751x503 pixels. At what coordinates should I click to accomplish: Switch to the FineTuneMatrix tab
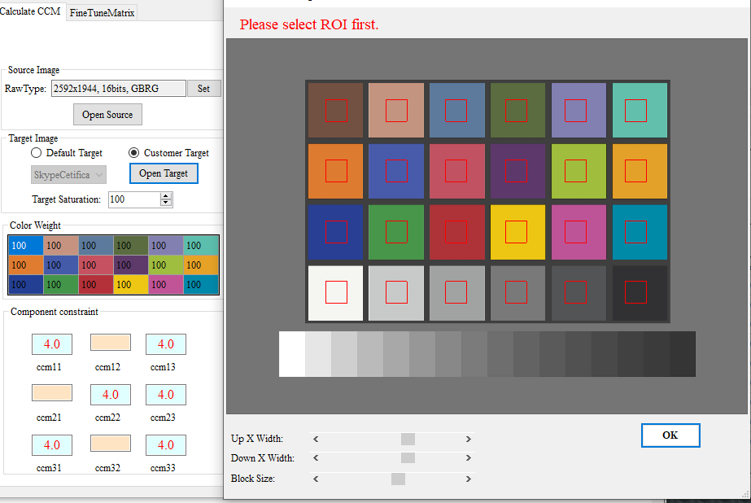[x=103, y=13]
